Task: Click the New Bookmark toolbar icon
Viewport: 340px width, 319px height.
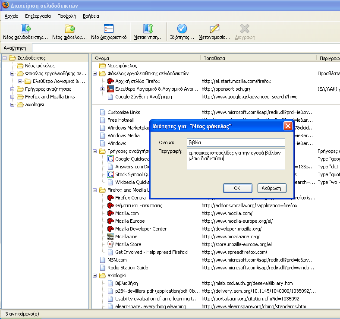Action: pos(25,28)
